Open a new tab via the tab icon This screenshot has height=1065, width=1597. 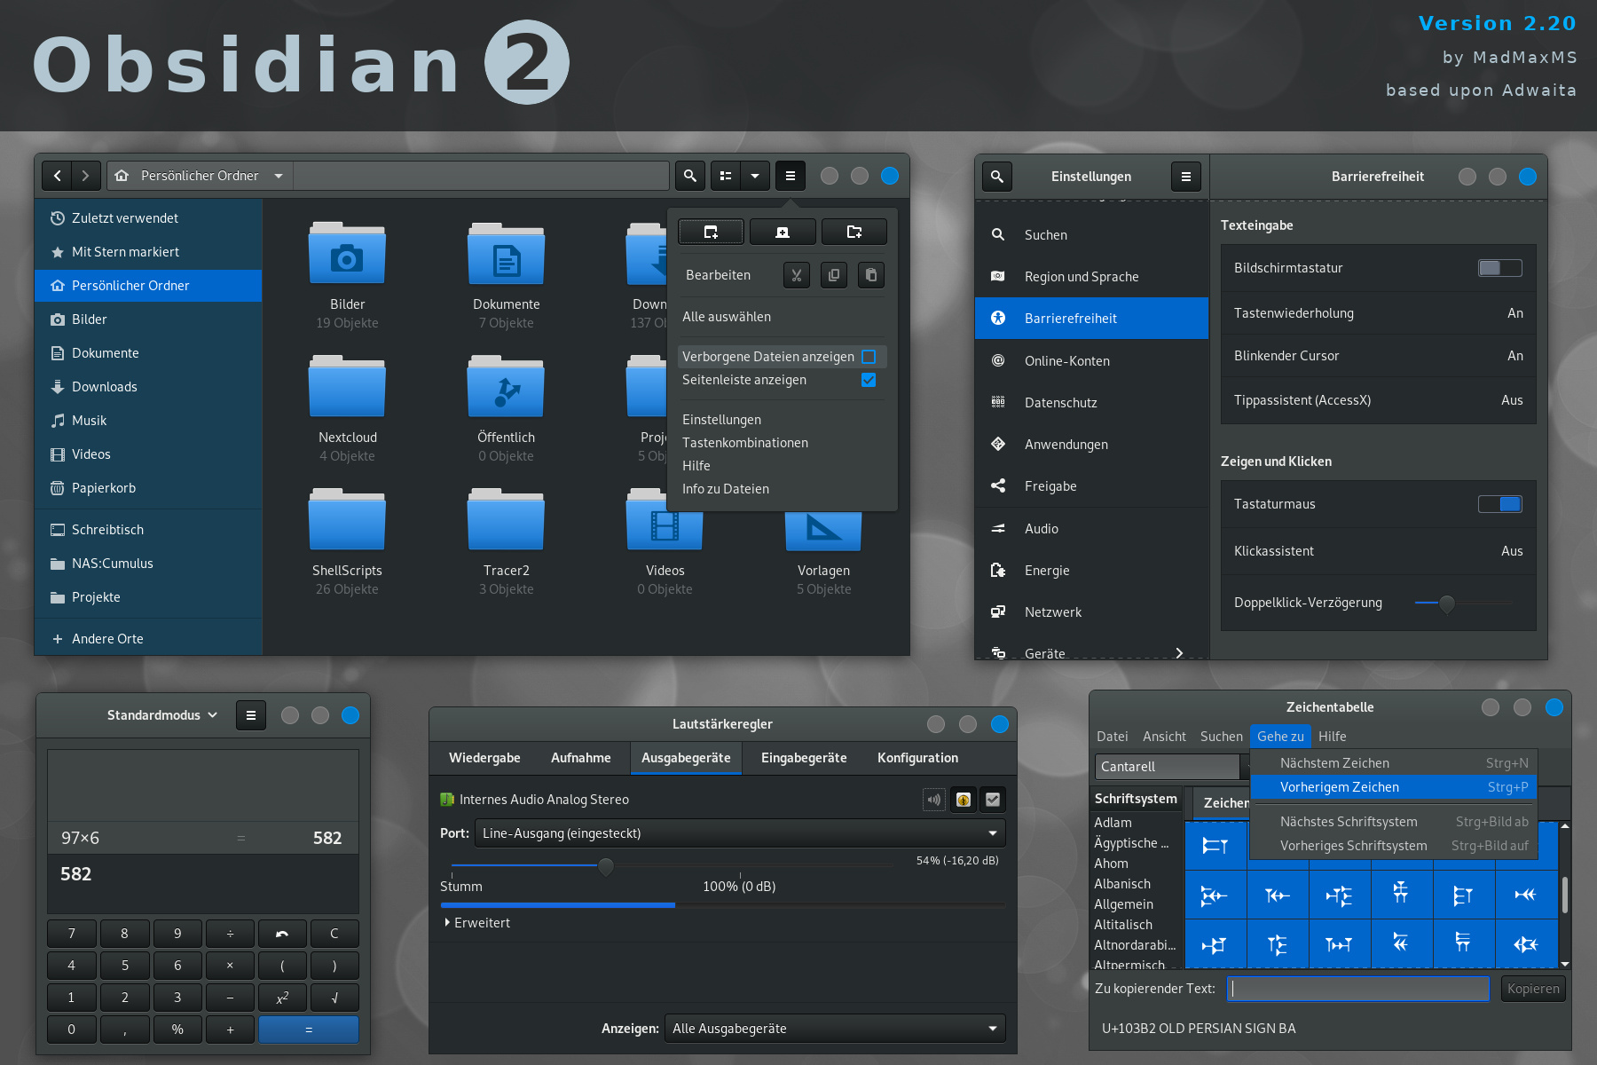pyautogui.click(x=711, y=231)
